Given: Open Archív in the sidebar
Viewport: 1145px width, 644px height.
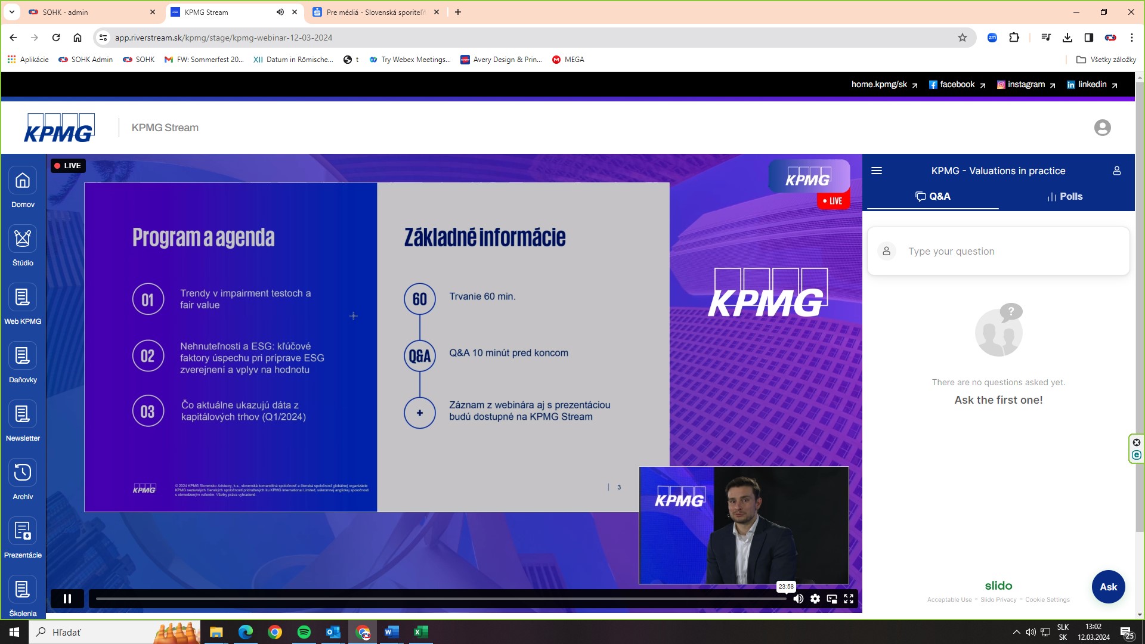Looking at the screenshot, I should [23, 479].
